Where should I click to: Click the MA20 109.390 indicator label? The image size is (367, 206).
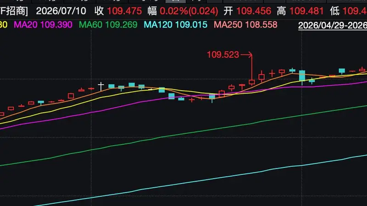point(43,25)
